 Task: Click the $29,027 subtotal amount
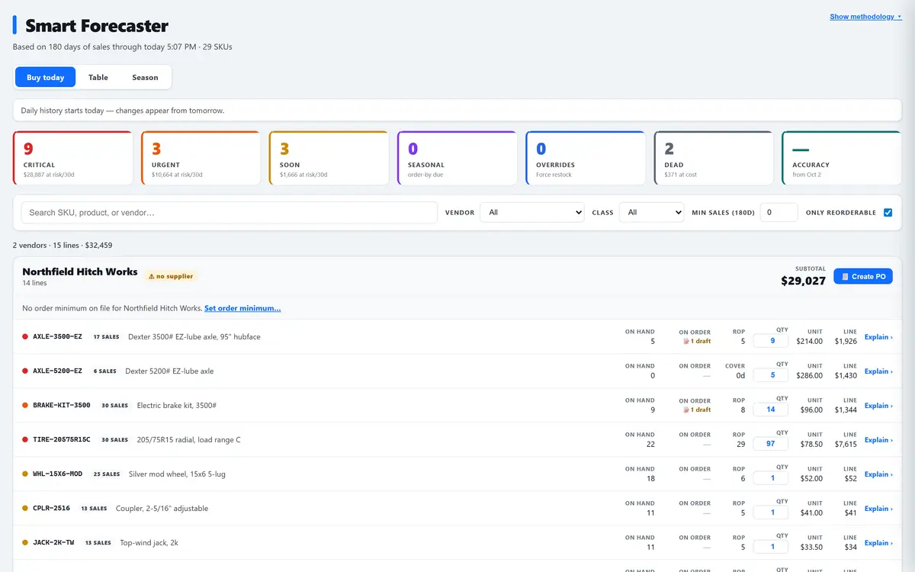click(x=803, y=281)
